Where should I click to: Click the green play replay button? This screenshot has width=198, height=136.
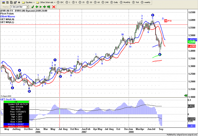click(x=41, y=7)
